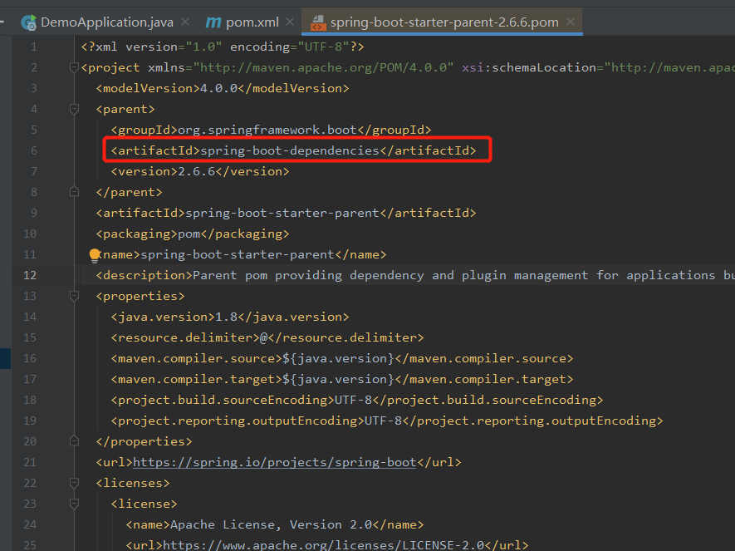This screenshot has height=551, width=735.
Task: Click the spring-boot-dependencies artifactId text
Action: (290, 150)
